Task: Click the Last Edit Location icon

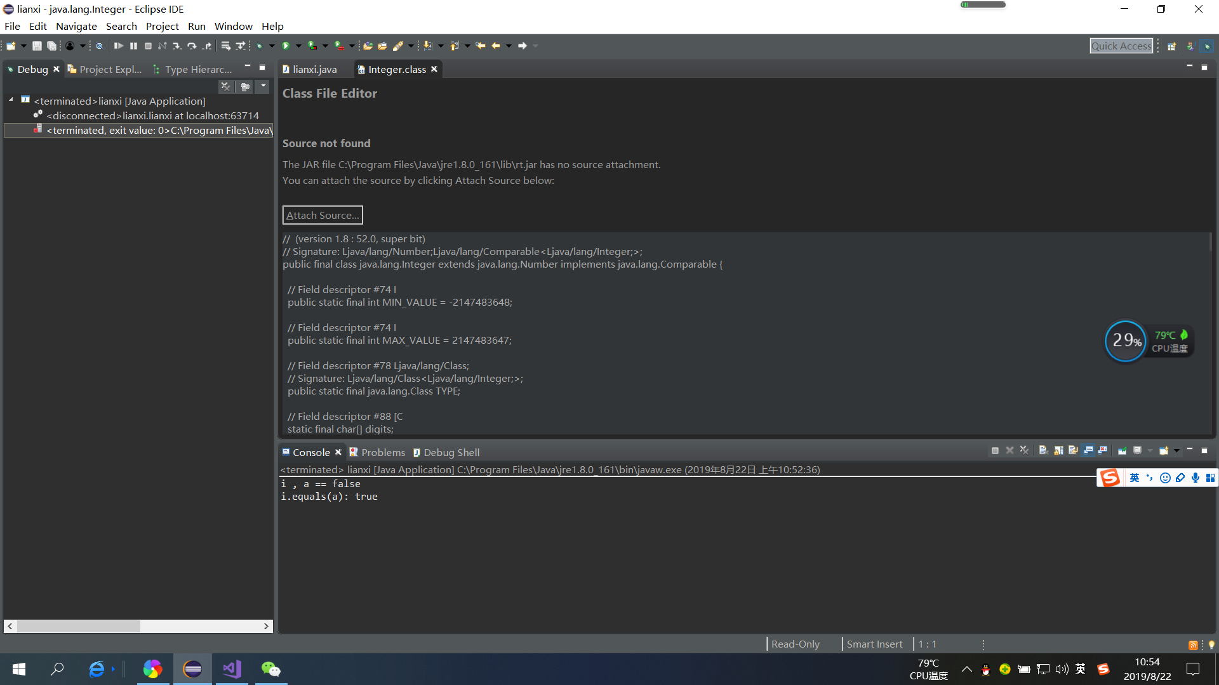Action: (x=481, y=46)
